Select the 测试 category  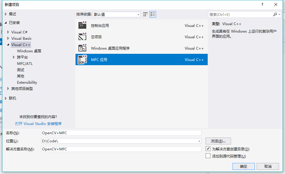pyautogui.click(x=21, y=70)
